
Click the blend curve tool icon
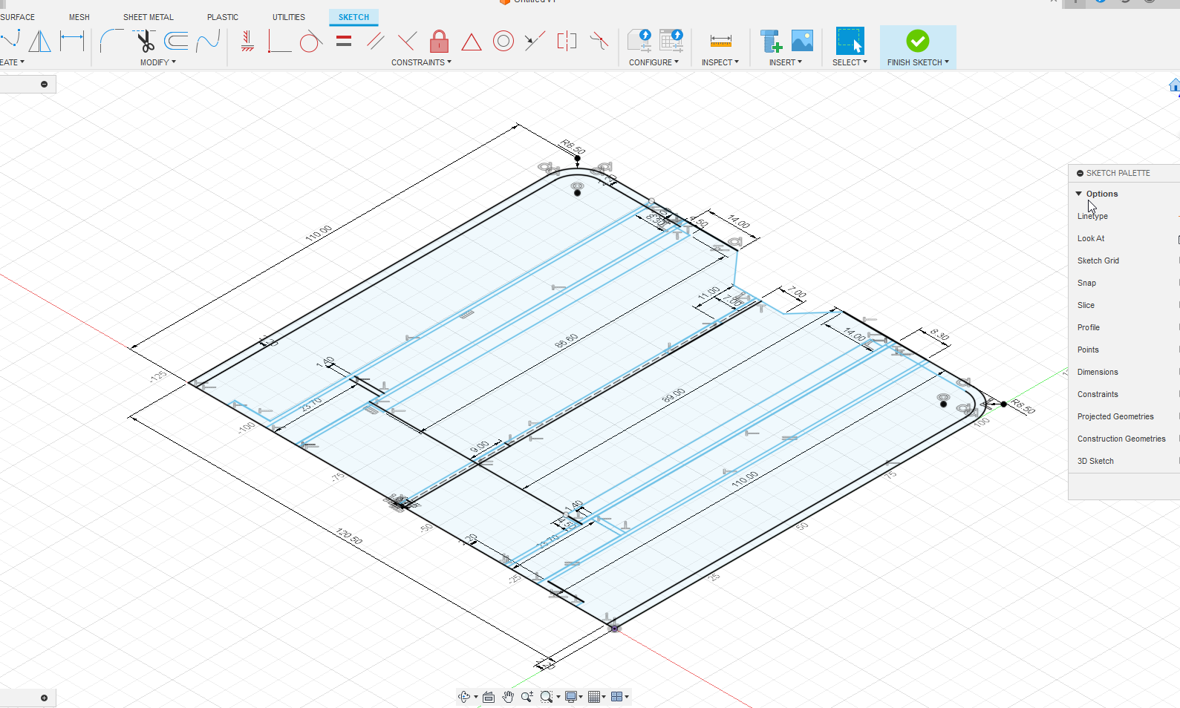[x=208, y=41]
